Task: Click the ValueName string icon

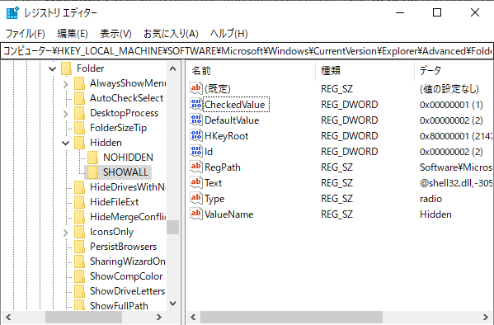Action: click(196, 214)
